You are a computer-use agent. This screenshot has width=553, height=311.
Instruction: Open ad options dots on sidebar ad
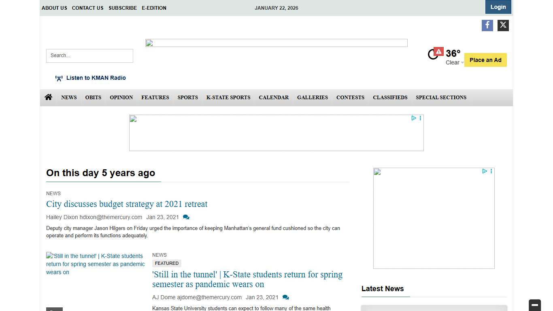491,171
